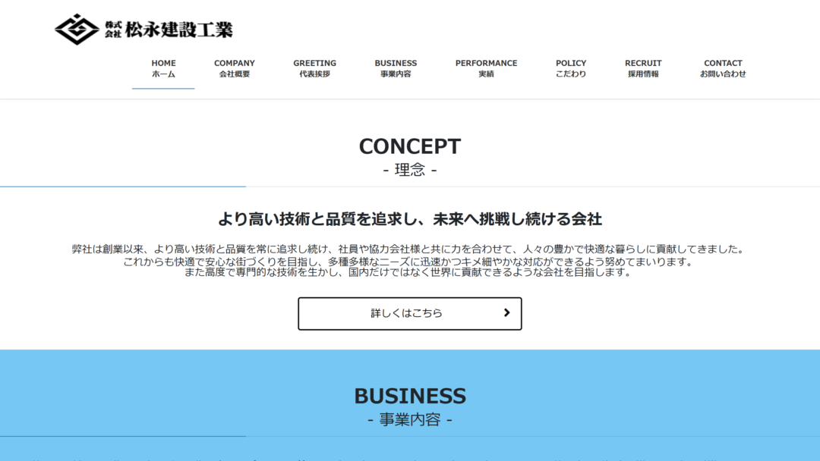Viewport: 820px width, 461px height.
Task: Click paragraph line starting また高度で専門的な
Action: (408, 272)
